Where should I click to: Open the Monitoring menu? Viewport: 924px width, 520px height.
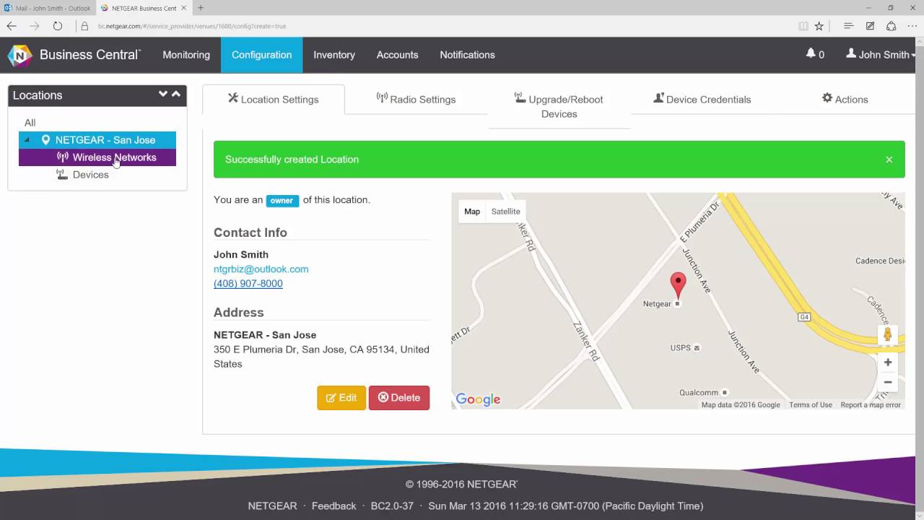coord(186,55)
